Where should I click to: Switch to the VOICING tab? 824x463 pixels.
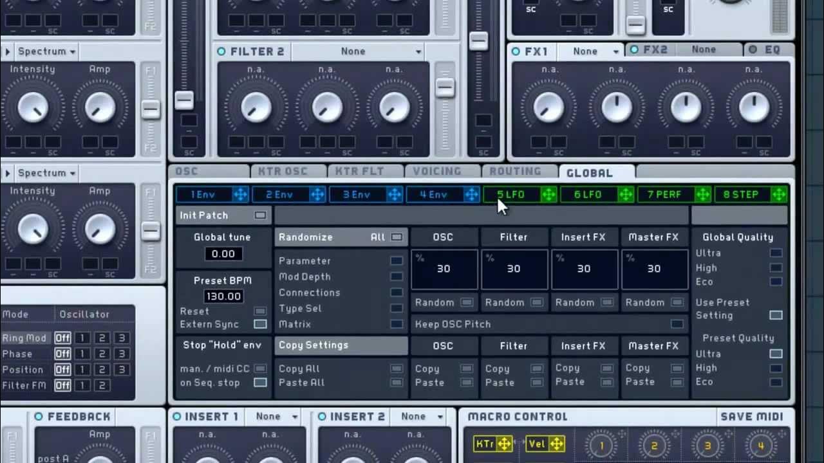(x=442, y=172)
